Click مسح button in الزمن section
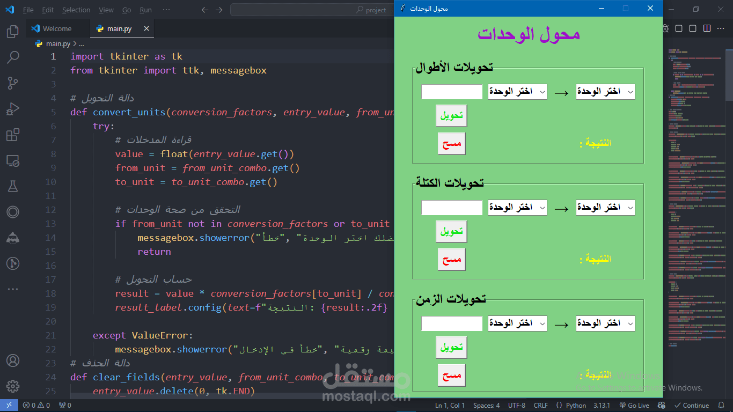 click(451, 376)
